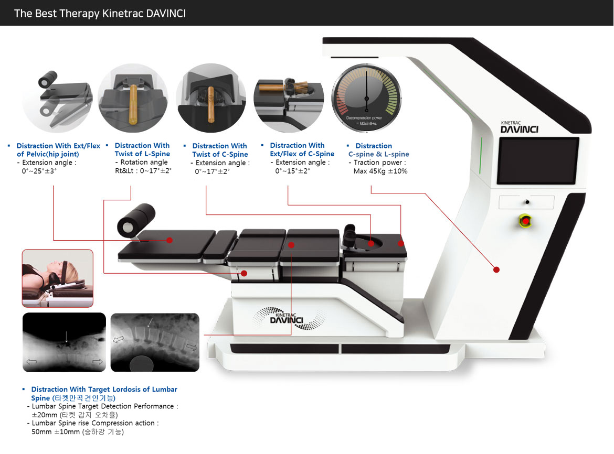
Task: Click the page title 'The Best Therapy Kinetrac DAVINCI'
Action: 100,13
